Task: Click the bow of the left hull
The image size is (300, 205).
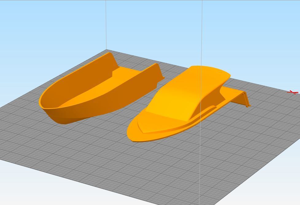Action: click(52, 107)
